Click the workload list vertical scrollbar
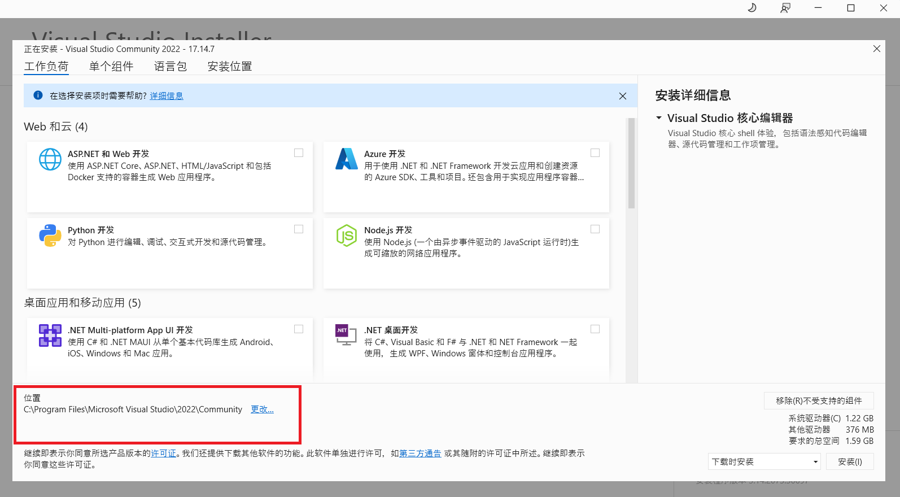 [x=631, y=164]
